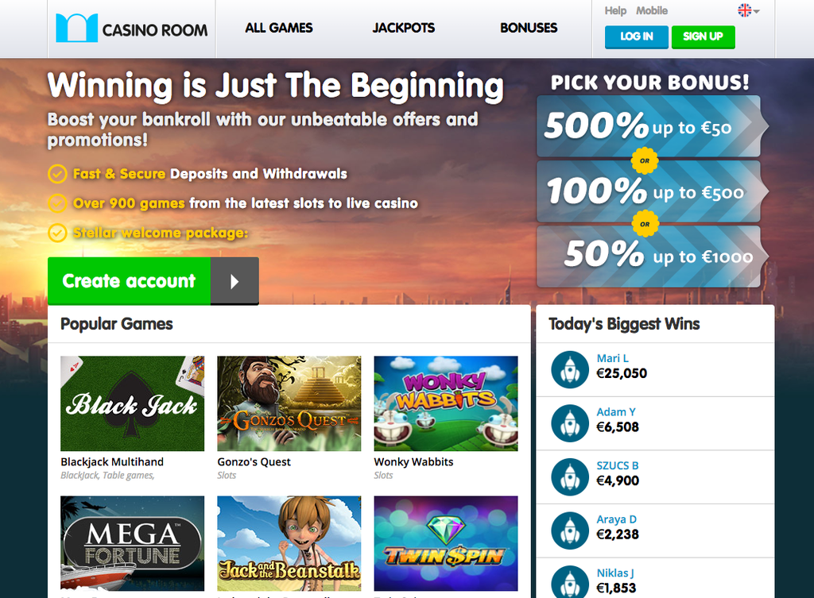Click the Casino Room logo icon
The image size is (814, 598).
pos(76,28)
